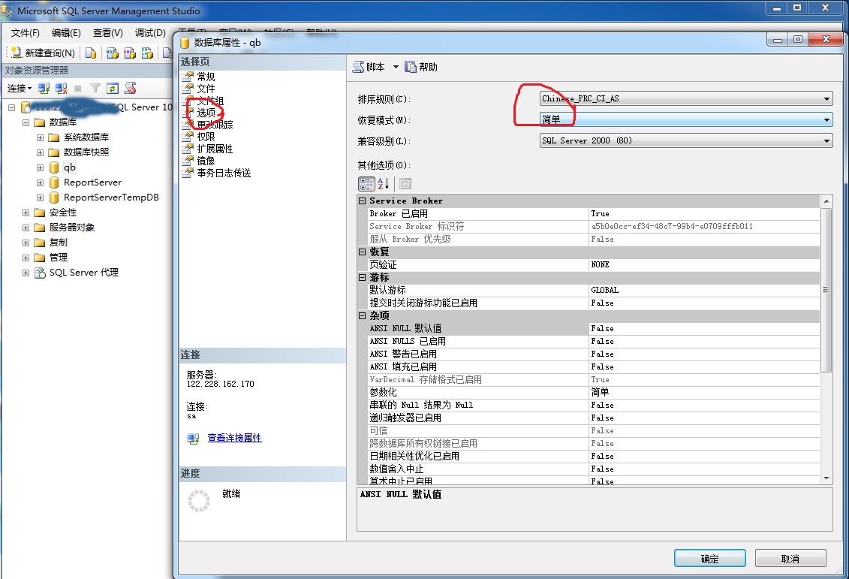The width and height of the screenshot is (849, 579).
Task: Select the 镜像 page
Action: [206, 161]
